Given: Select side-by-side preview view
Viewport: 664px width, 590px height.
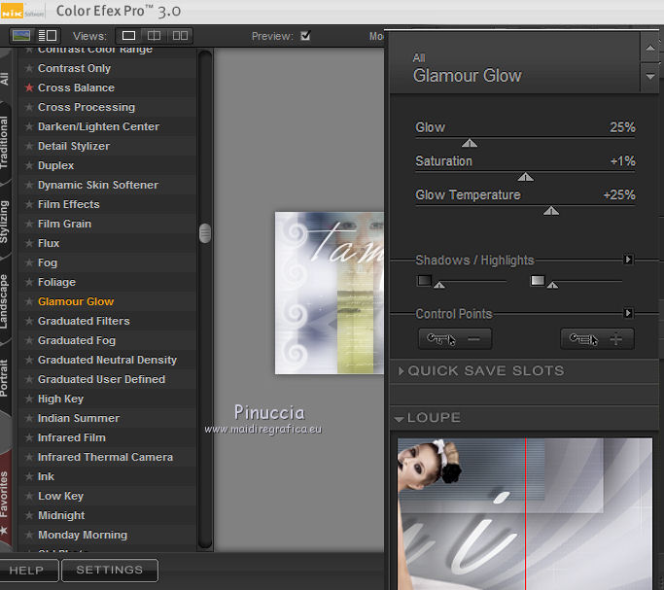Looking at the screenshot, I should pos(180,36).
